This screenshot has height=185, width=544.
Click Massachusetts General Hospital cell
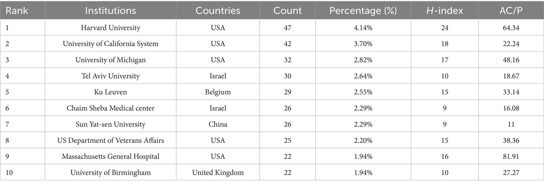[111, 156]
